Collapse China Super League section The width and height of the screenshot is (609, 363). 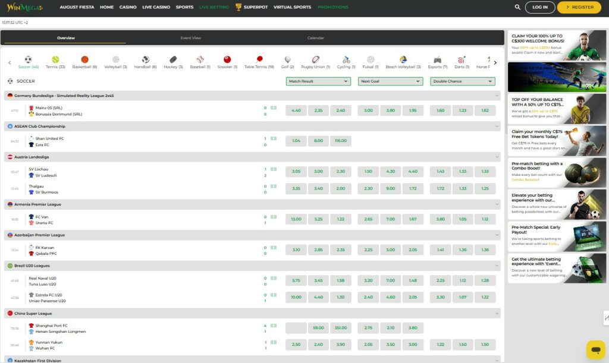[x=497, y=313]
